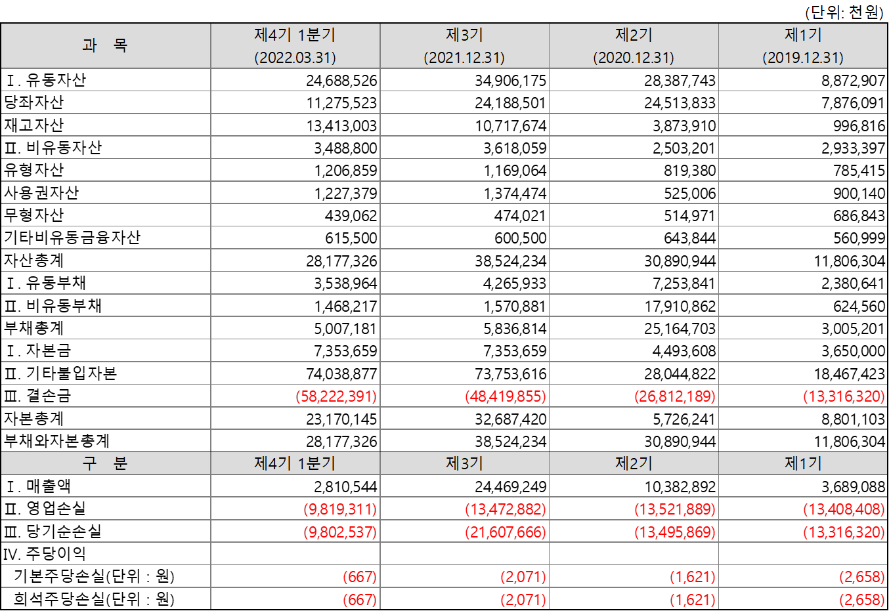Select the '기본주당손실(단위 : 원)' row label

pos(94,576)
